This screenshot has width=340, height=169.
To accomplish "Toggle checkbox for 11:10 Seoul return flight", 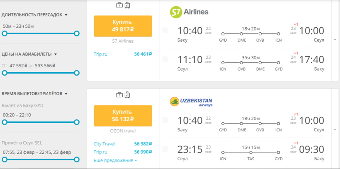I will point(165,59).
